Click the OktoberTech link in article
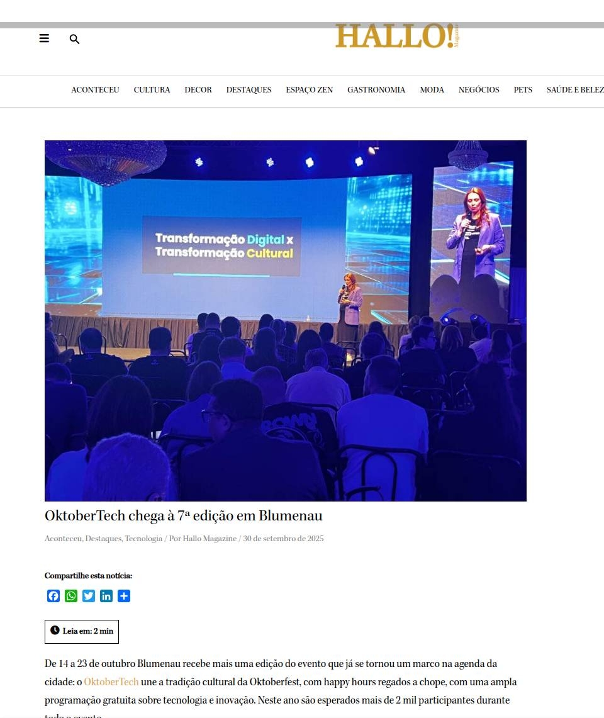Screen dimensions: 604x718 click(111, 682)
